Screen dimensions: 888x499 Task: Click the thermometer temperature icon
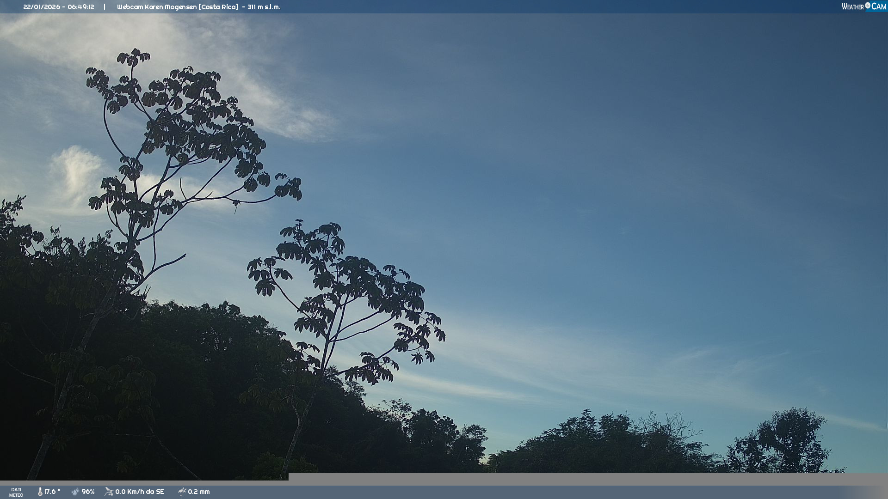40,492
